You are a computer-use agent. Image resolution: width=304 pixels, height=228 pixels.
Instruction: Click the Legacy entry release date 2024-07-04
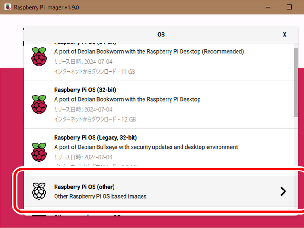83,157
